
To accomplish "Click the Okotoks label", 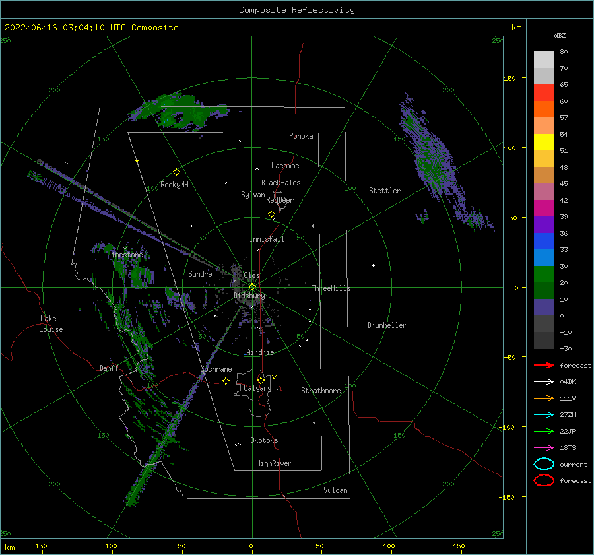I will point(264,440).
